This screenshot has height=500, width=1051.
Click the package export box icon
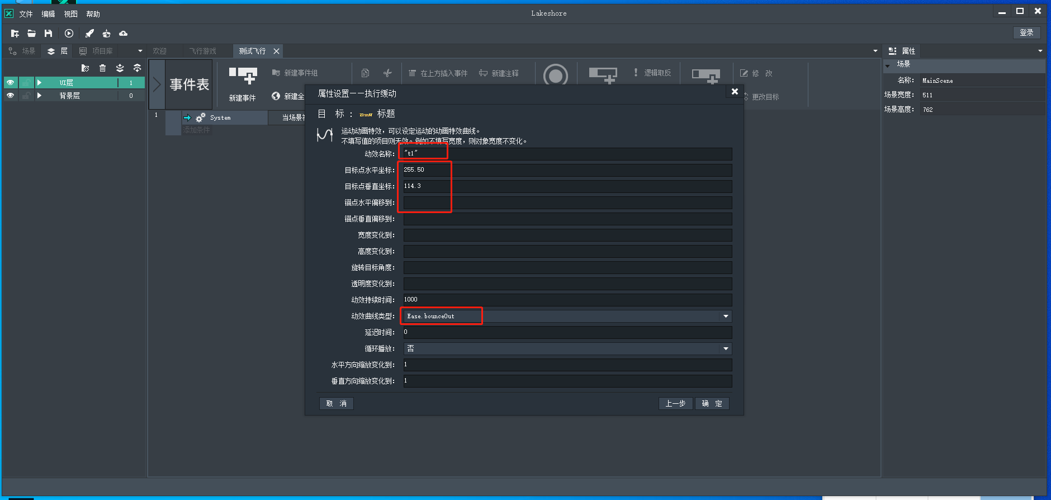pos(106,34)
